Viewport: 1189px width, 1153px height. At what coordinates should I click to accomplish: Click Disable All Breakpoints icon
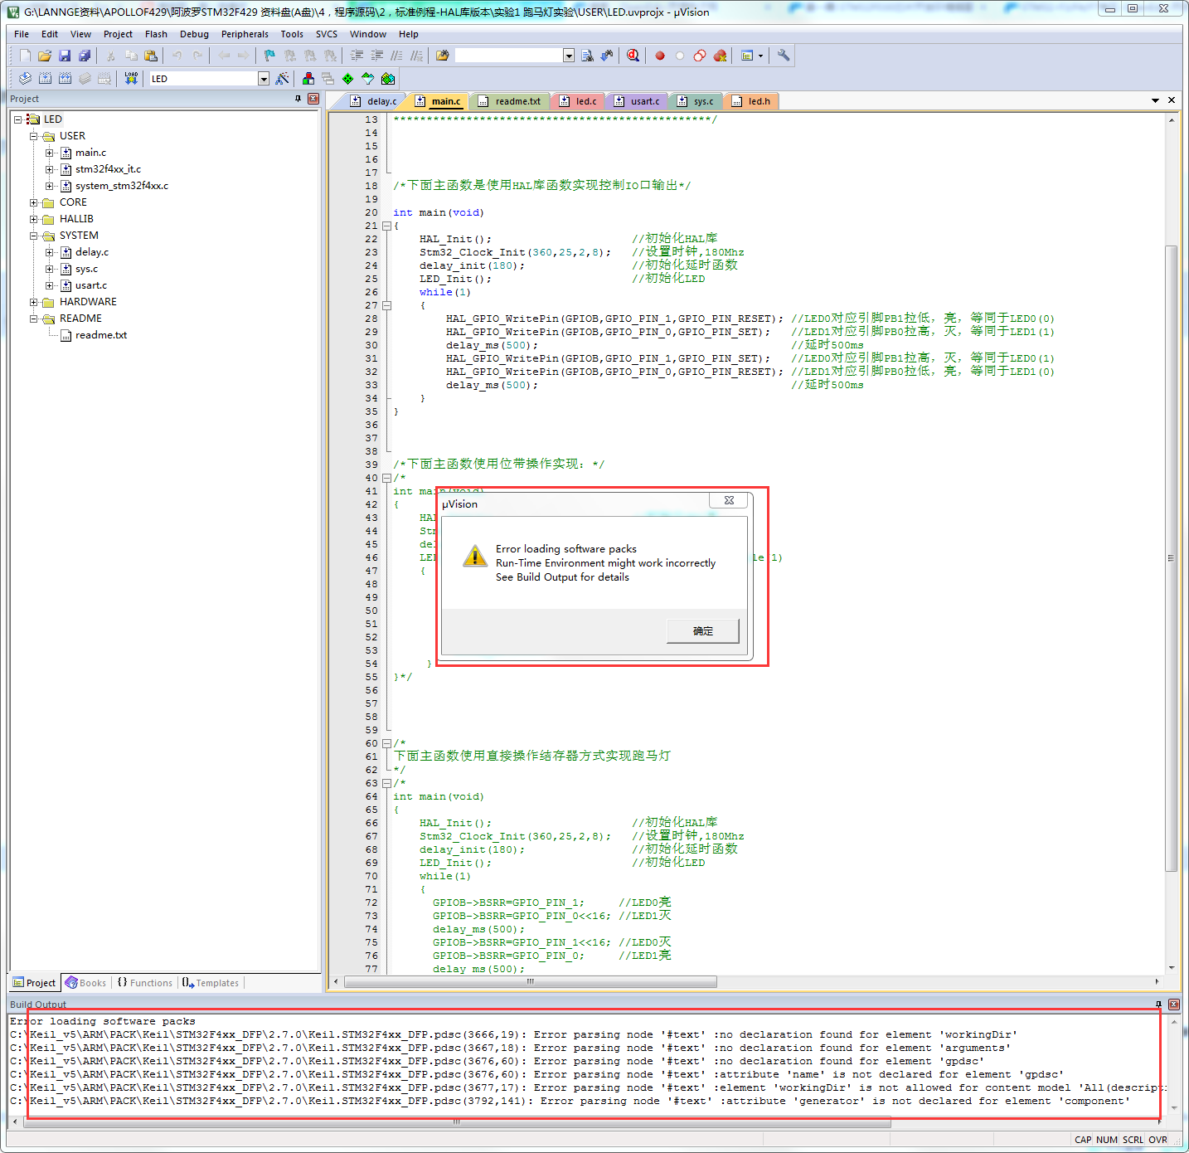[x=700, y=56]
